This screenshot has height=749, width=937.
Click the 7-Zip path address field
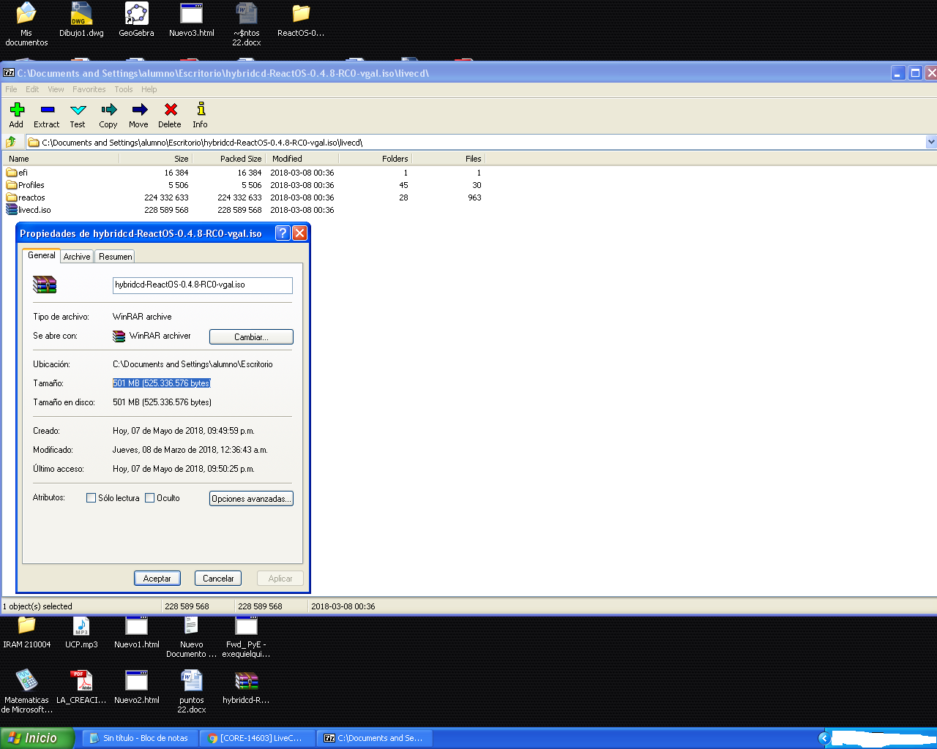(x=476, y=142)
